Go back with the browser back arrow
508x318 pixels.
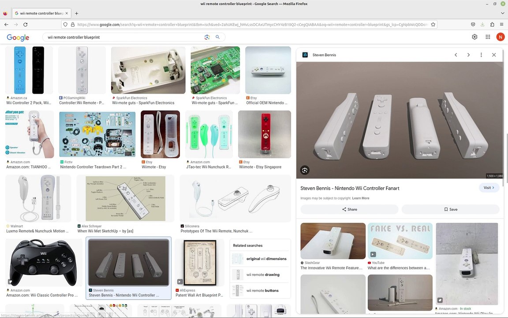(6, 24)
